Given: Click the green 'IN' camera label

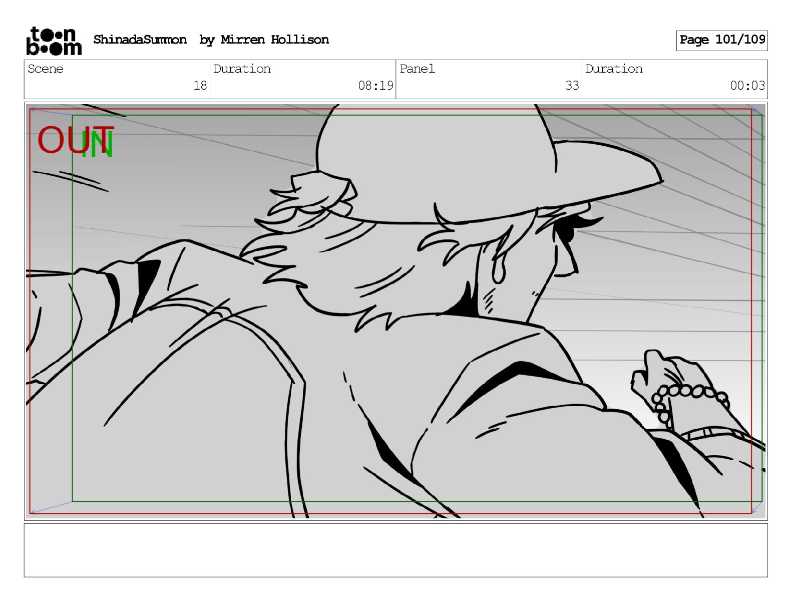Looking at the screenshot, I should pyautogui.click(x=98, y=144).
